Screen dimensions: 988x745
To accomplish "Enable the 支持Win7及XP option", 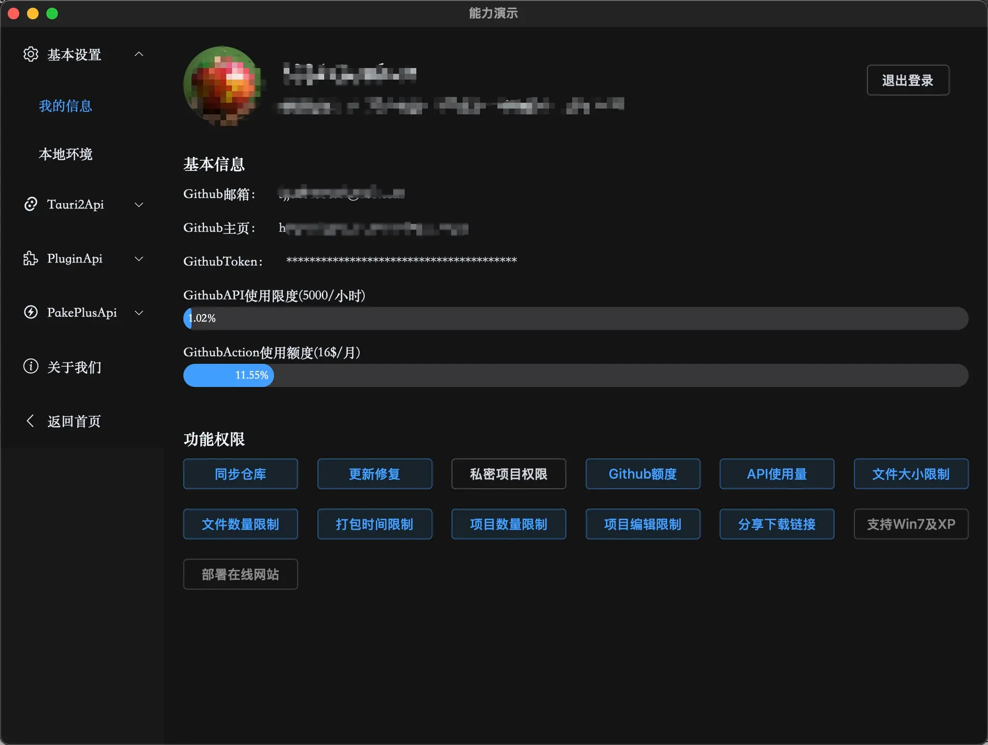I will 910,524.
